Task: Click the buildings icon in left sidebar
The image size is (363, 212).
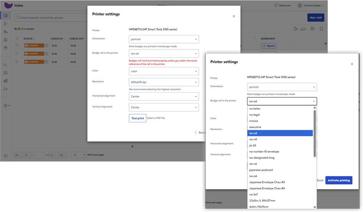Action: pos(5,81)
